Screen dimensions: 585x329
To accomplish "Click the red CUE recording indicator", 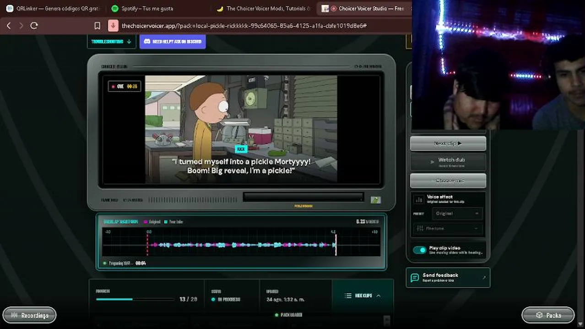I will (x=113, y=86).
